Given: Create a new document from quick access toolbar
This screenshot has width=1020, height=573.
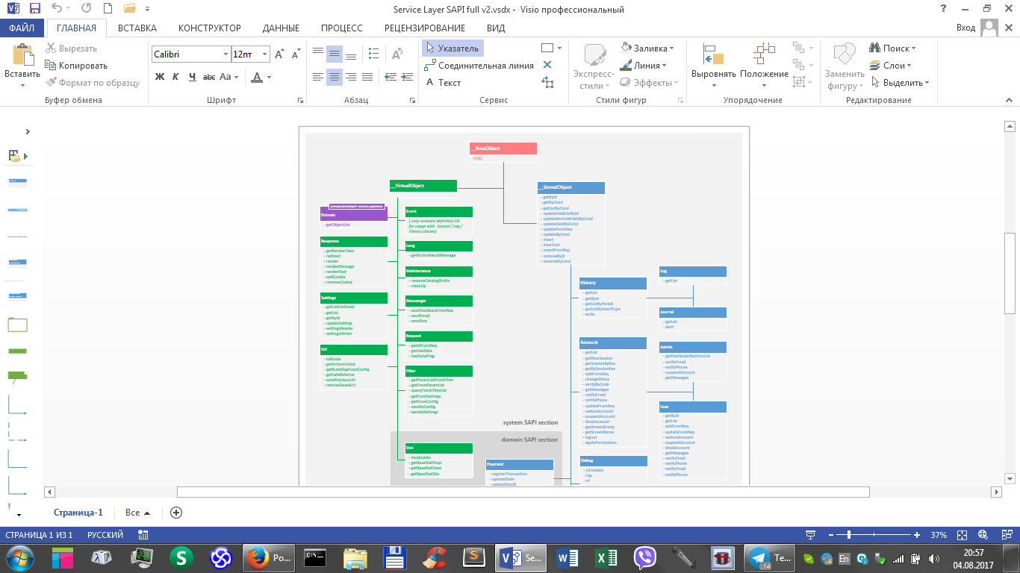Looking at the screenshot, I should pyautogui.click(x=108, y=10).
